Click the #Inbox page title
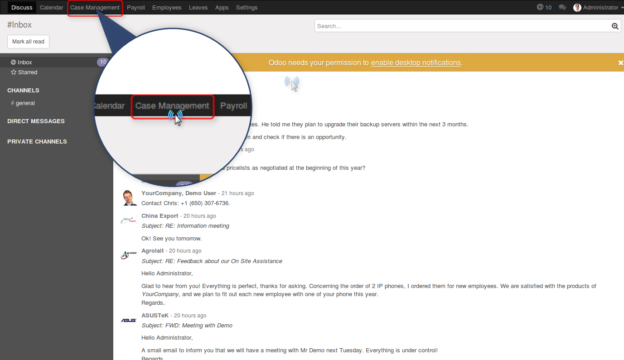The height and width of the screenshot is (360, 624). point(19,25)
